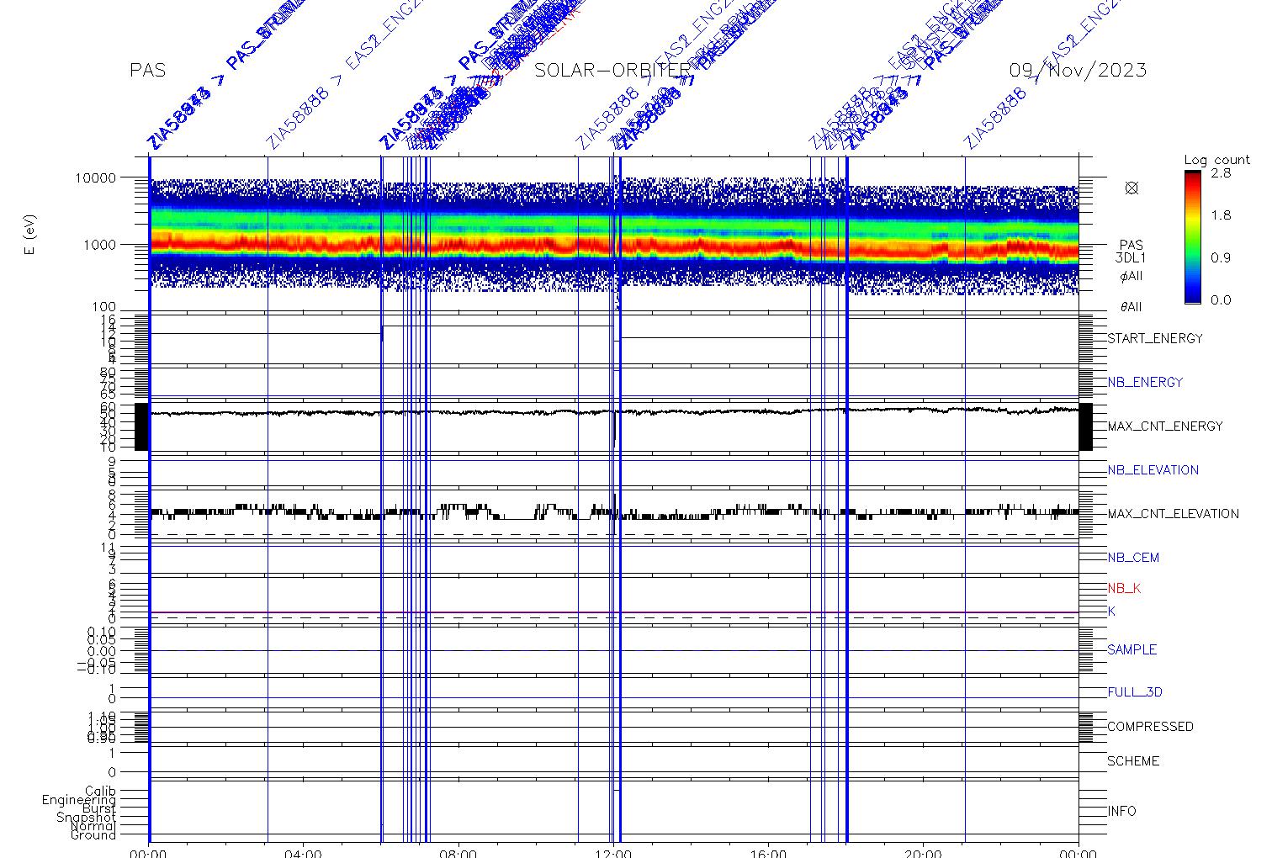Click the 09/Nov/2023 date label

point(1078,71)
